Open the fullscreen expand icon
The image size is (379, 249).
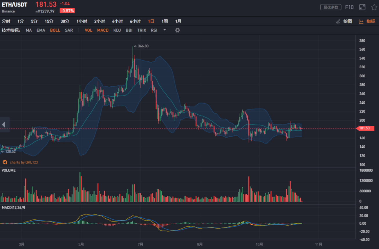pos(362,7)
